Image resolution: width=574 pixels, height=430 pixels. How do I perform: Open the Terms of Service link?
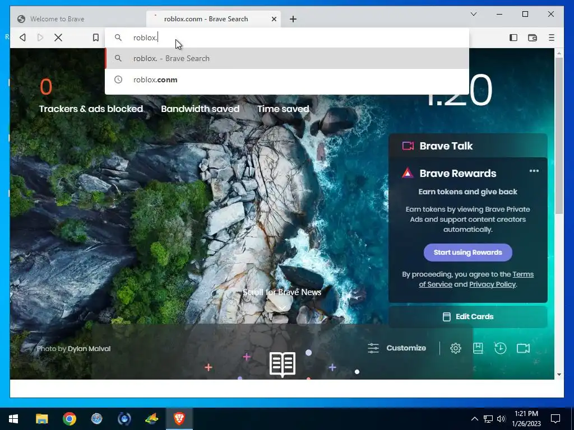(x=476, y=279)
